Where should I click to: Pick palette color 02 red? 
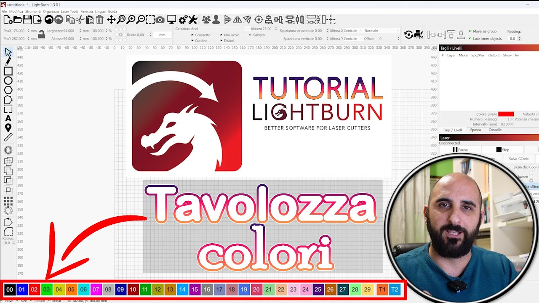tap(35, 290)
